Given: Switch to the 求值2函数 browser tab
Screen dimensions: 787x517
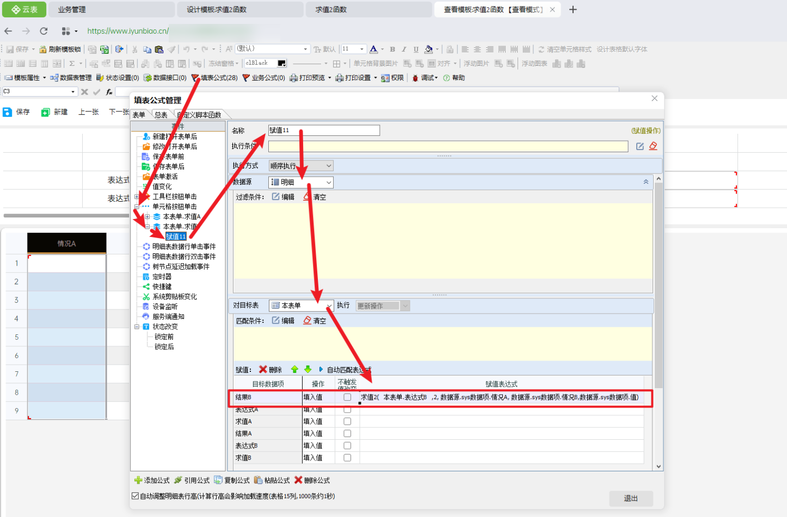Looking at the screenshot, I should coord(368,9).
